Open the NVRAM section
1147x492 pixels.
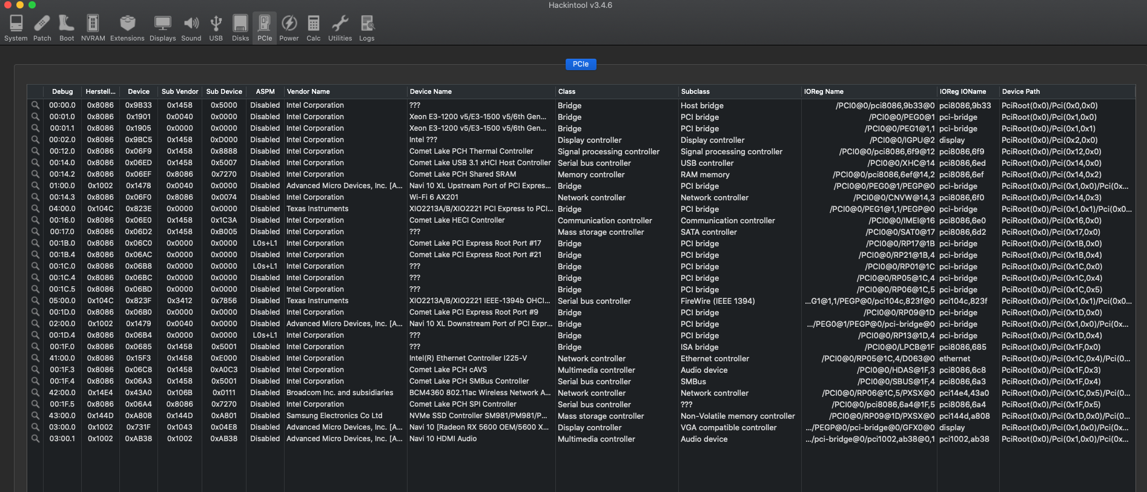[x=93, y=28]
